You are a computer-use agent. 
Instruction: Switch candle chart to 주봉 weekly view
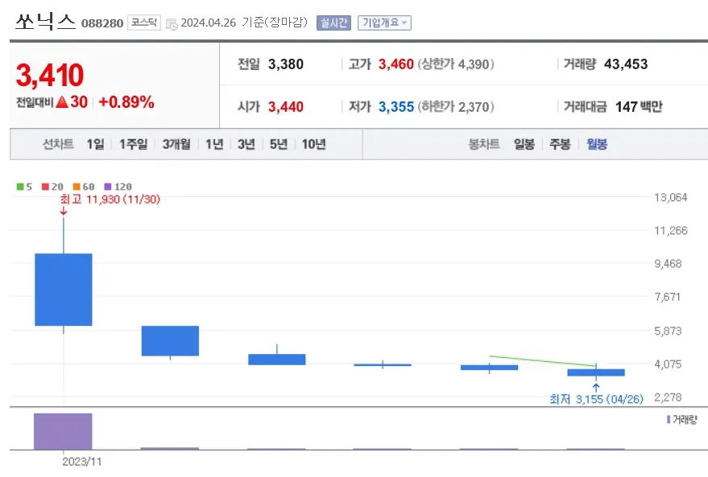point(557,144)
